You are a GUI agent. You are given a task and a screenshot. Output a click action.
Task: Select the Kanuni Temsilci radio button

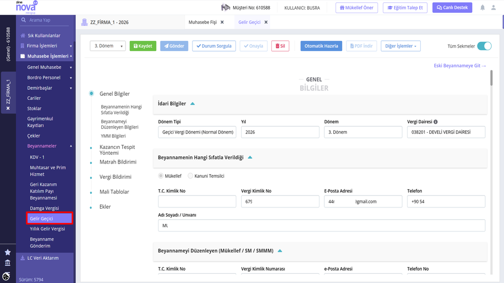point(190,176)
